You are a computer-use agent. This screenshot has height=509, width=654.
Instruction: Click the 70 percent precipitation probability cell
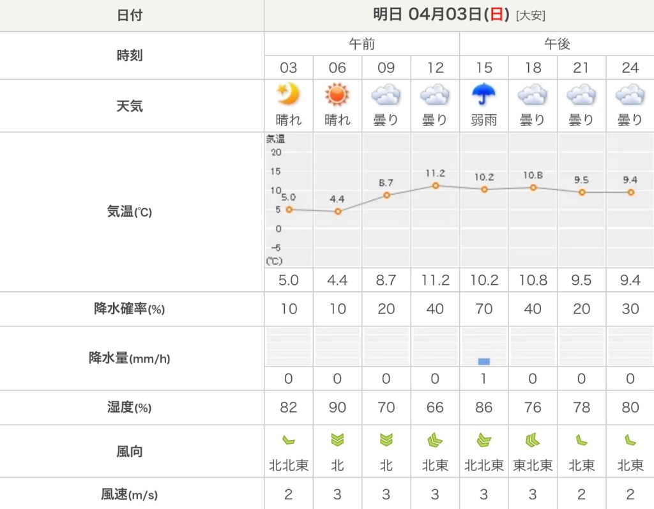click(484, 309)
